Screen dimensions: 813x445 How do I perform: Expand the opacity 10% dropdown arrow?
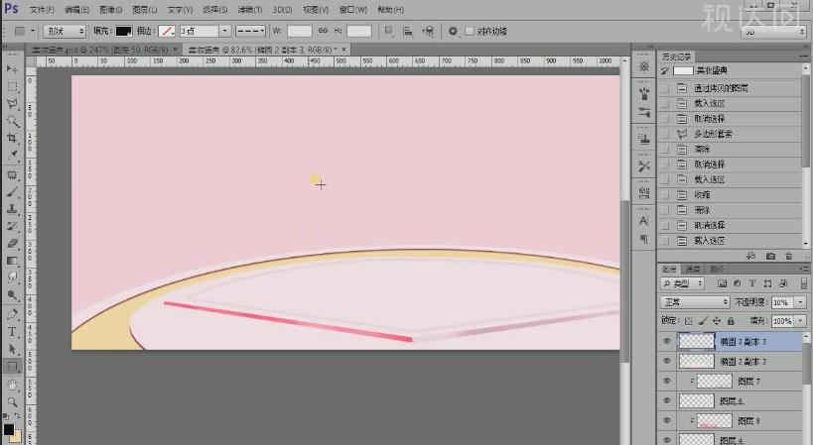coord(801,301)
